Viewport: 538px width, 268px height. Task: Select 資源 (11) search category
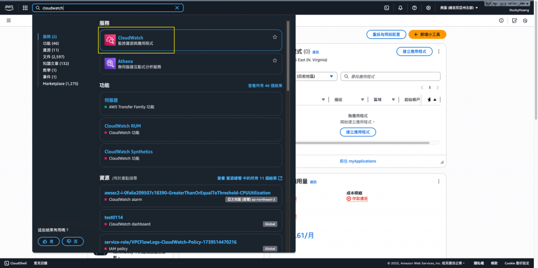51,50
